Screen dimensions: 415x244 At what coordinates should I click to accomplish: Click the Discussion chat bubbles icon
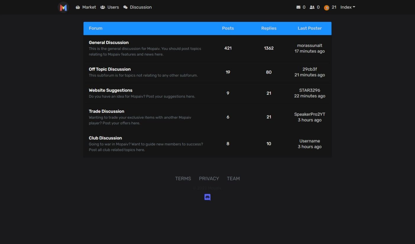(125, 7)
